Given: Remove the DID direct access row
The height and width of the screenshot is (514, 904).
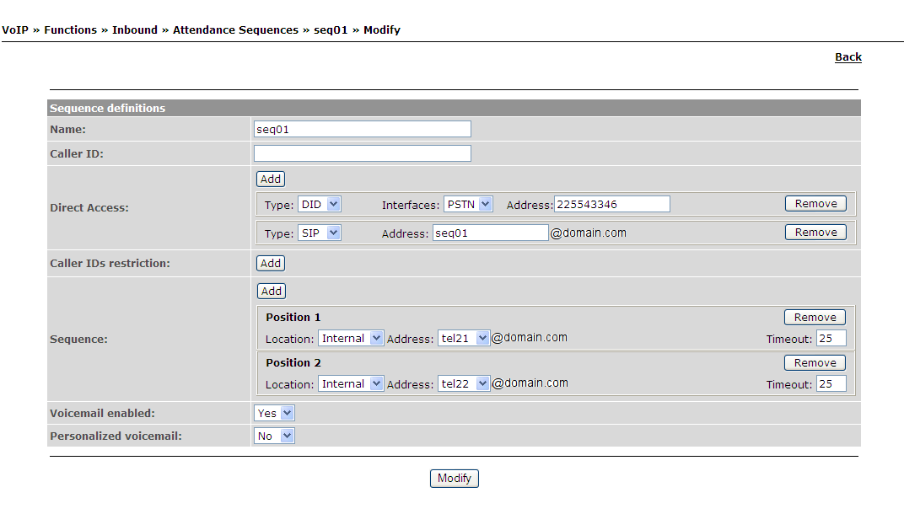Looking at the screenshot, I should 815,203.
